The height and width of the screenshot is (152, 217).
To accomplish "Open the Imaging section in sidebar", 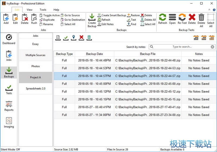I will (9, 123).
